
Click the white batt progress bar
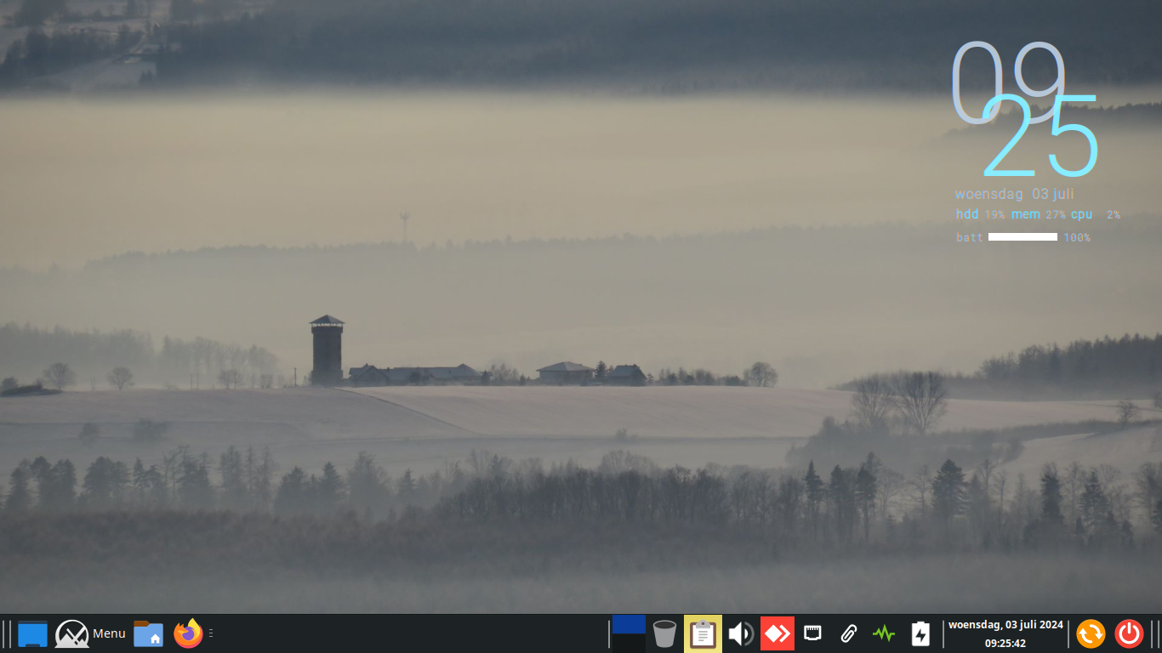[1022, 237]
